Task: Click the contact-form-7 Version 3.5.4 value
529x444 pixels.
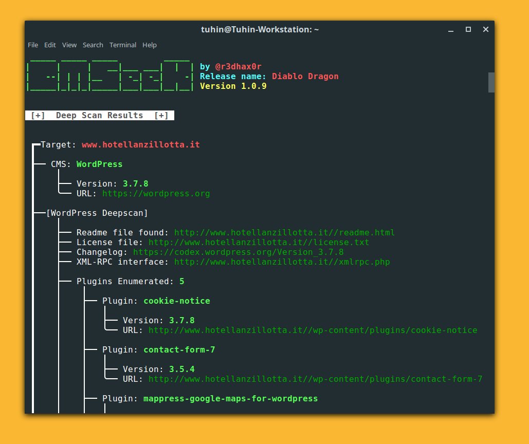Action: 182,369
